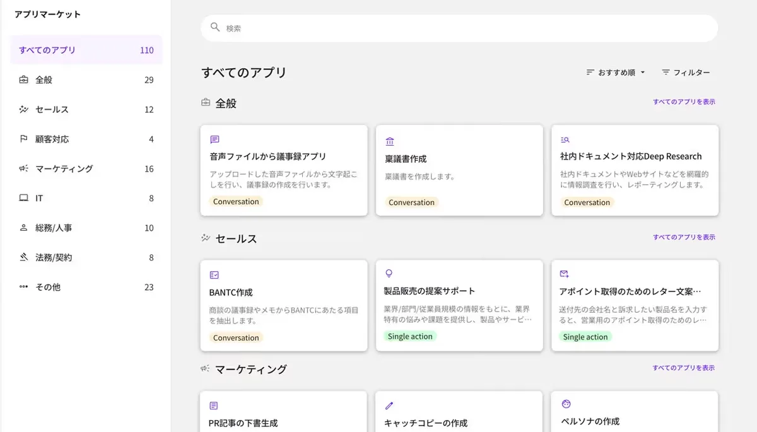
Task: Click the count 110 beside すべてのアプリ
Action: click(147, 50)
